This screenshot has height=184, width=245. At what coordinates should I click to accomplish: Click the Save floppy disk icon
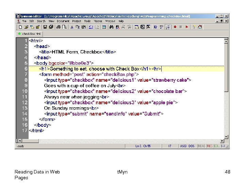[45, 27]
